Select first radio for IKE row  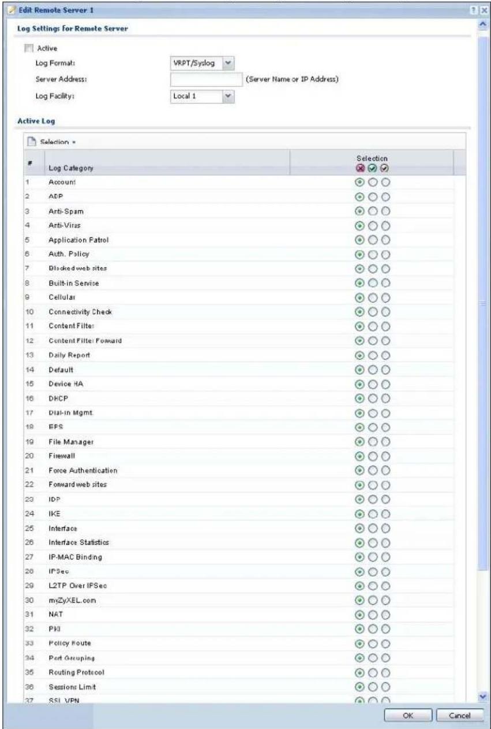361,514
